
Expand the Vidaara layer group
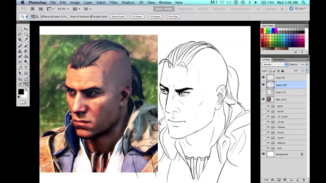[x=268, y=127]
